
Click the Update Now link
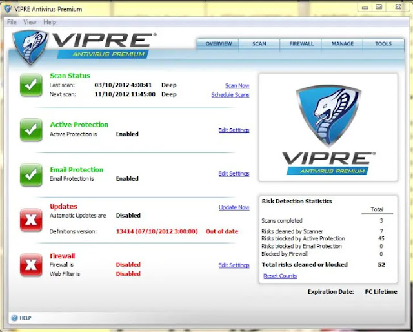tap(234, 207)
